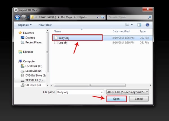This screenshot has width=169, height=121.
Task: Select Desktop in navigation pane
Action: [x=30, y=38]
